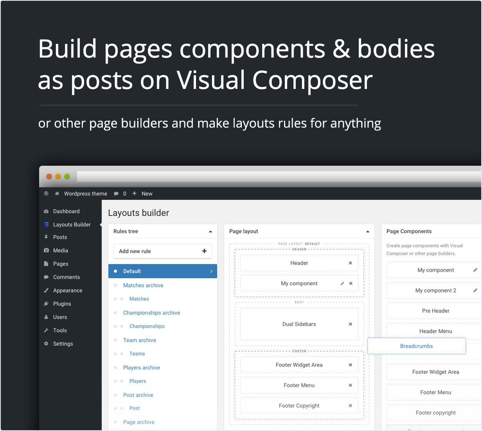The image size is (482, 431).
Task: Collapse the Rules tree panel arrow
Action: pos(210,231)
